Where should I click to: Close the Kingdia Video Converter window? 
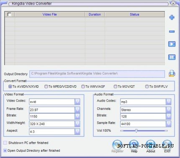173,3
